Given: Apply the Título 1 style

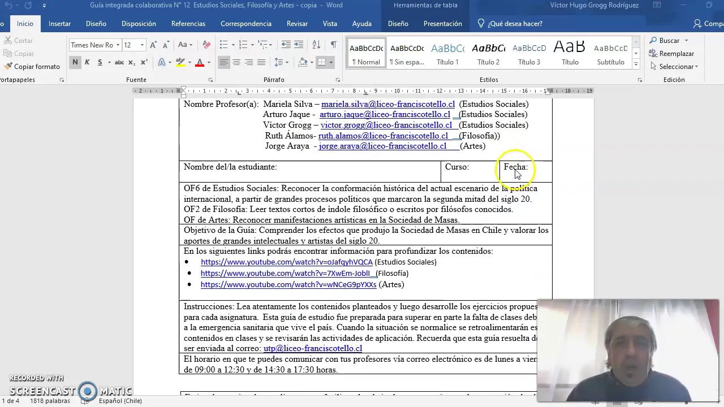Looking at the screenshot, I should [x=447, y=54].
